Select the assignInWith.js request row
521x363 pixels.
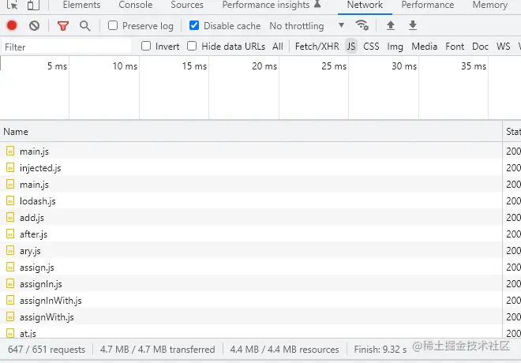251,300
